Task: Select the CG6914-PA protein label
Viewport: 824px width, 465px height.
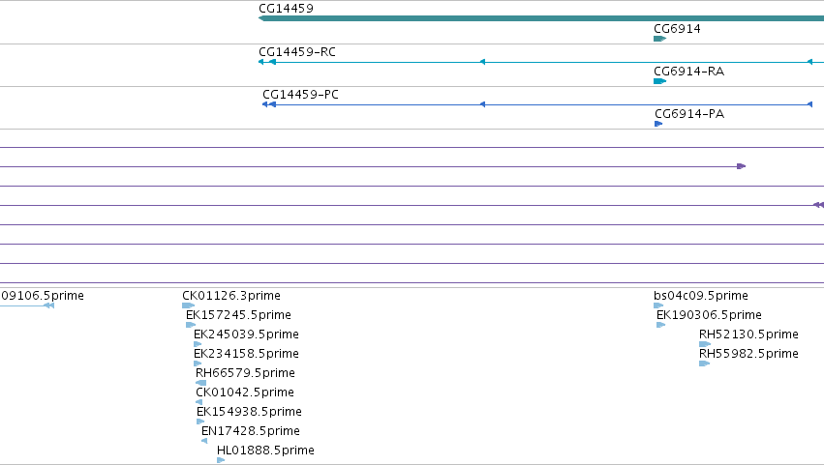Action: coord(689,114)
